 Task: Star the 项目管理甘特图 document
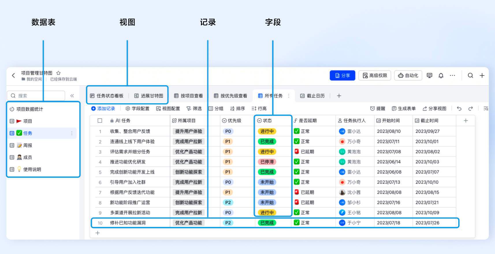[58, 73]
